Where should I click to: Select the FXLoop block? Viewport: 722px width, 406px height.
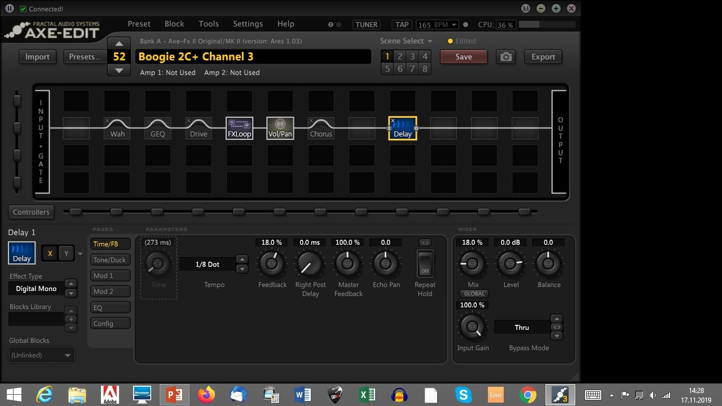(x=239, y=128)
